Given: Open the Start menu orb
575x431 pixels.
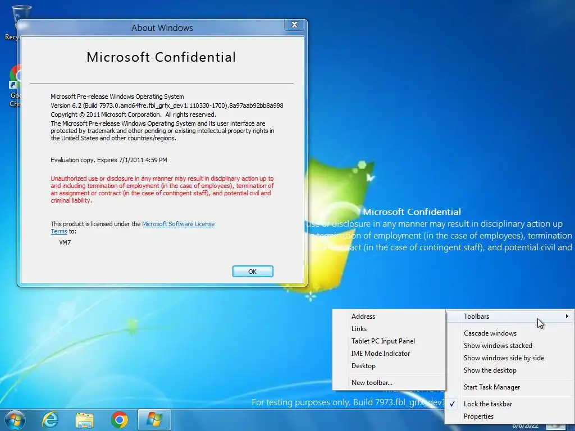Looking at the screenshot, I should pos(15,420).
